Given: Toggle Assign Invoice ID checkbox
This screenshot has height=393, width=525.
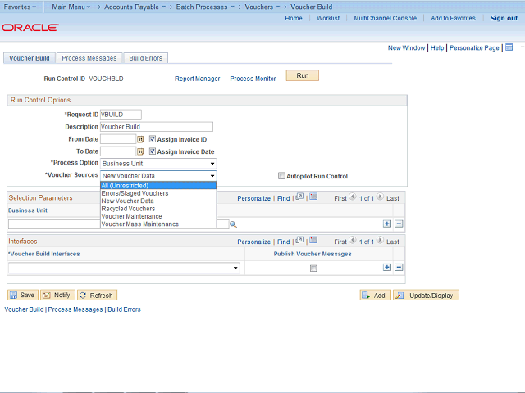Looking at the screenshot, I should 153,139.
